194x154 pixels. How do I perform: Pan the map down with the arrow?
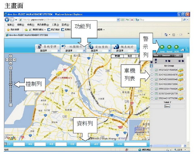[x=11, y=63]
